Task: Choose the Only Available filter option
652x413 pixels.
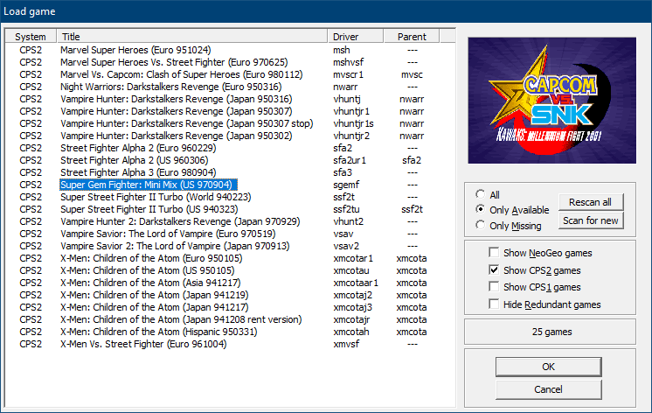Action: (479, 210)
